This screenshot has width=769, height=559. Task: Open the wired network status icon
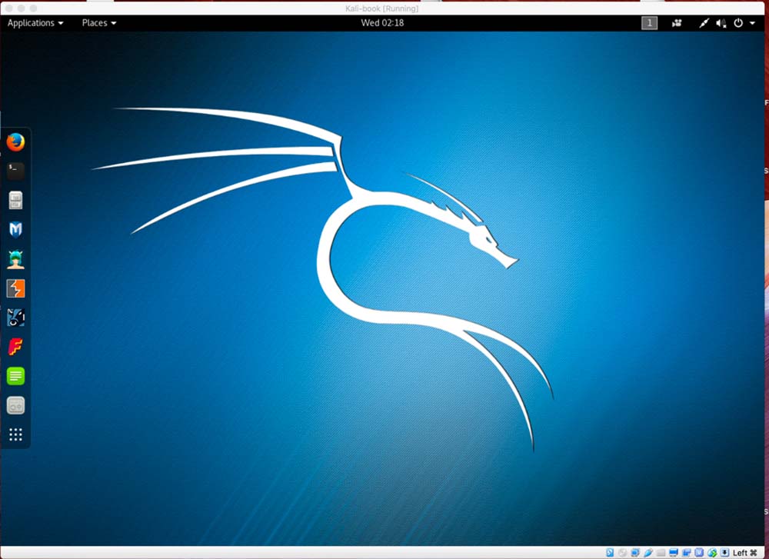[704, 23]
